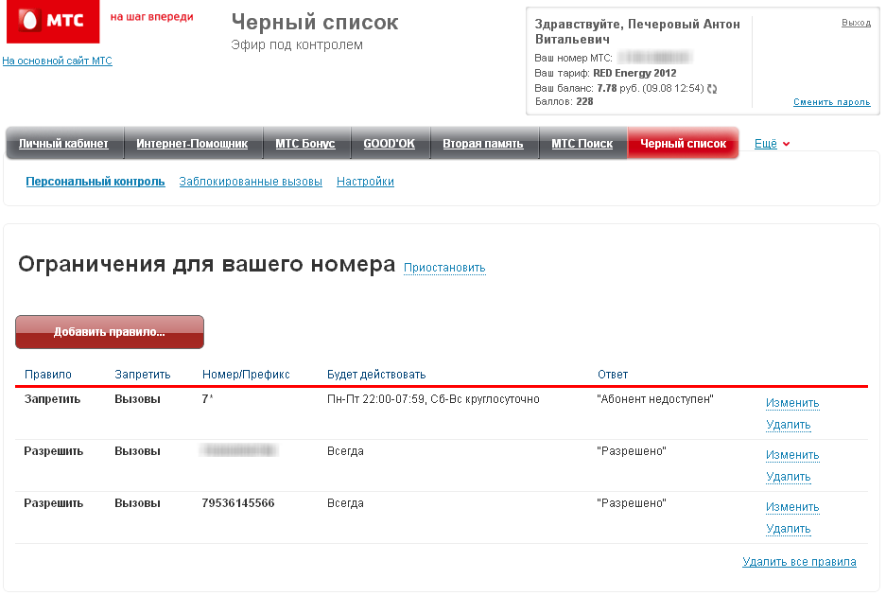This screenshot has width=886, height=596.
Task: Open the Интернет-Помощник tab
Action: pyautogui.click(x=192, y=144)
